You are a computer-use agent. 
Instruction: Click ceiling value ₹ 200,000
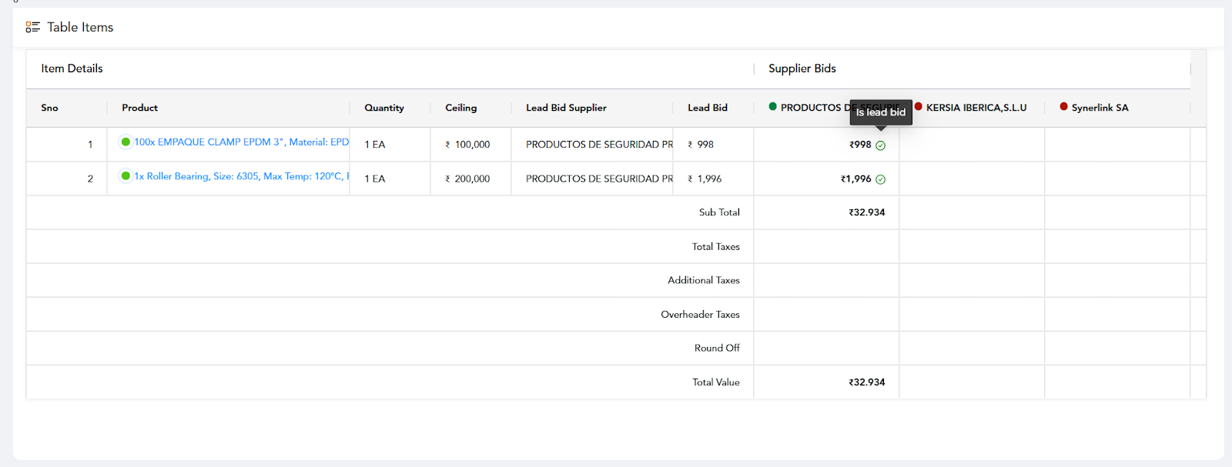click(x=467, y=178)
